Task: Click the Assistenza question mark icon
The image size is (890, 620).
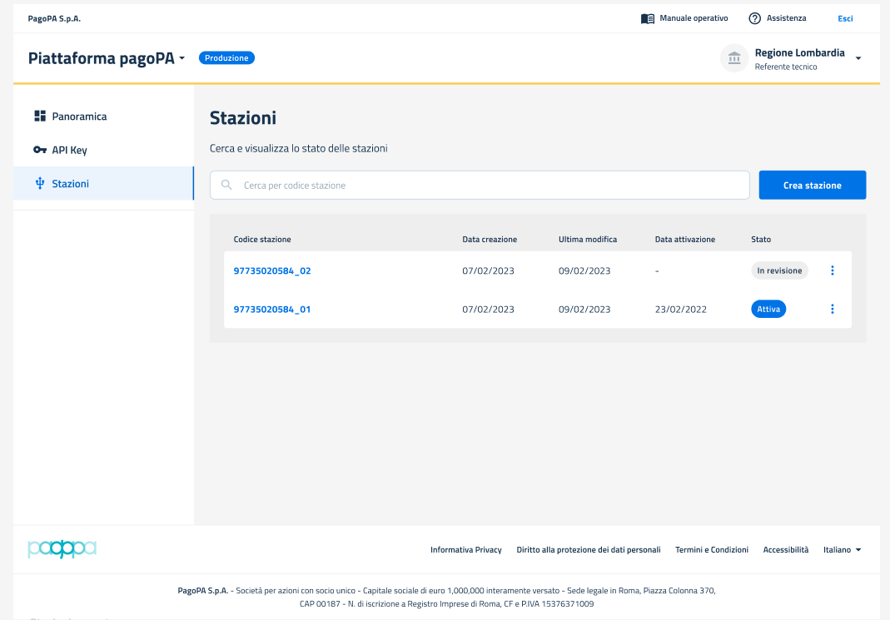Action: [x=755, y=18]
